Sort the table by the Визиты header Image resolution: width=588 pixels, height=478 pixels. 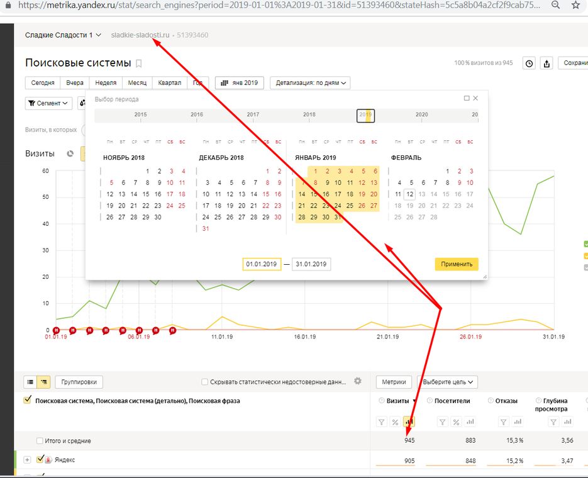tap(398, 401)
